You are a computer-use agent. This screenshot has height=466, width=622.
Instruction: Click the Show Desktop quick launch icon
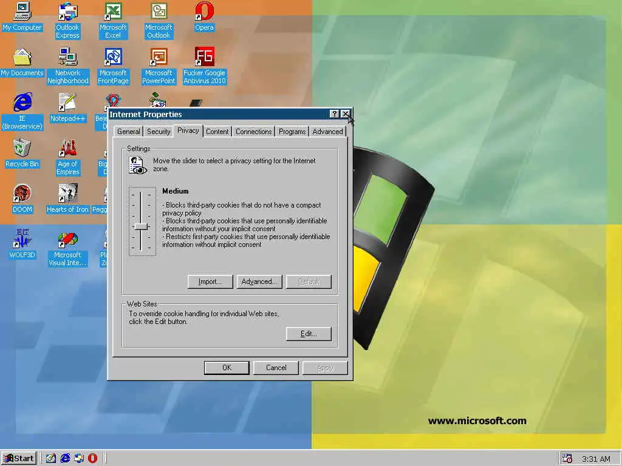[x=51, y=458]
